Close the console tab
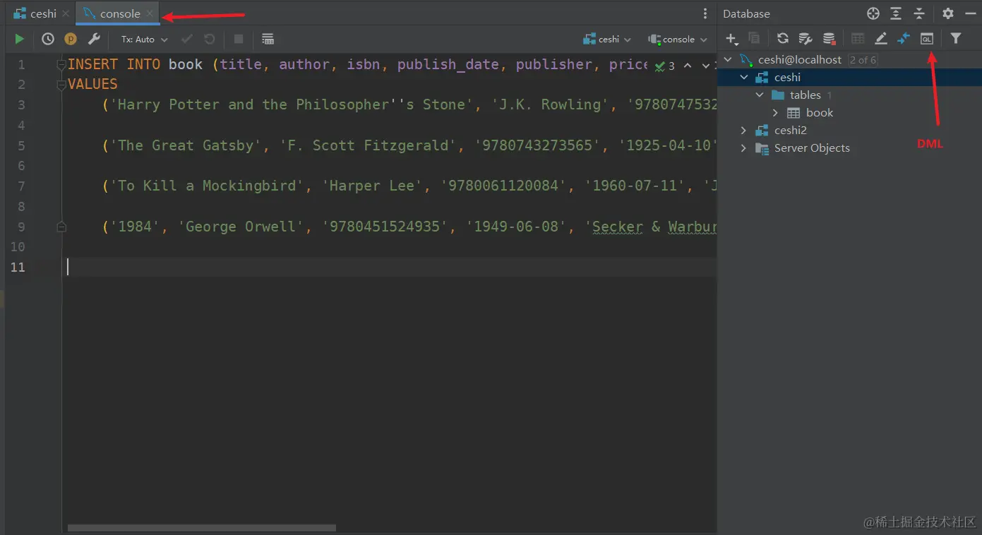This screenshot has width=982, height=535. [x=149, y=13]
